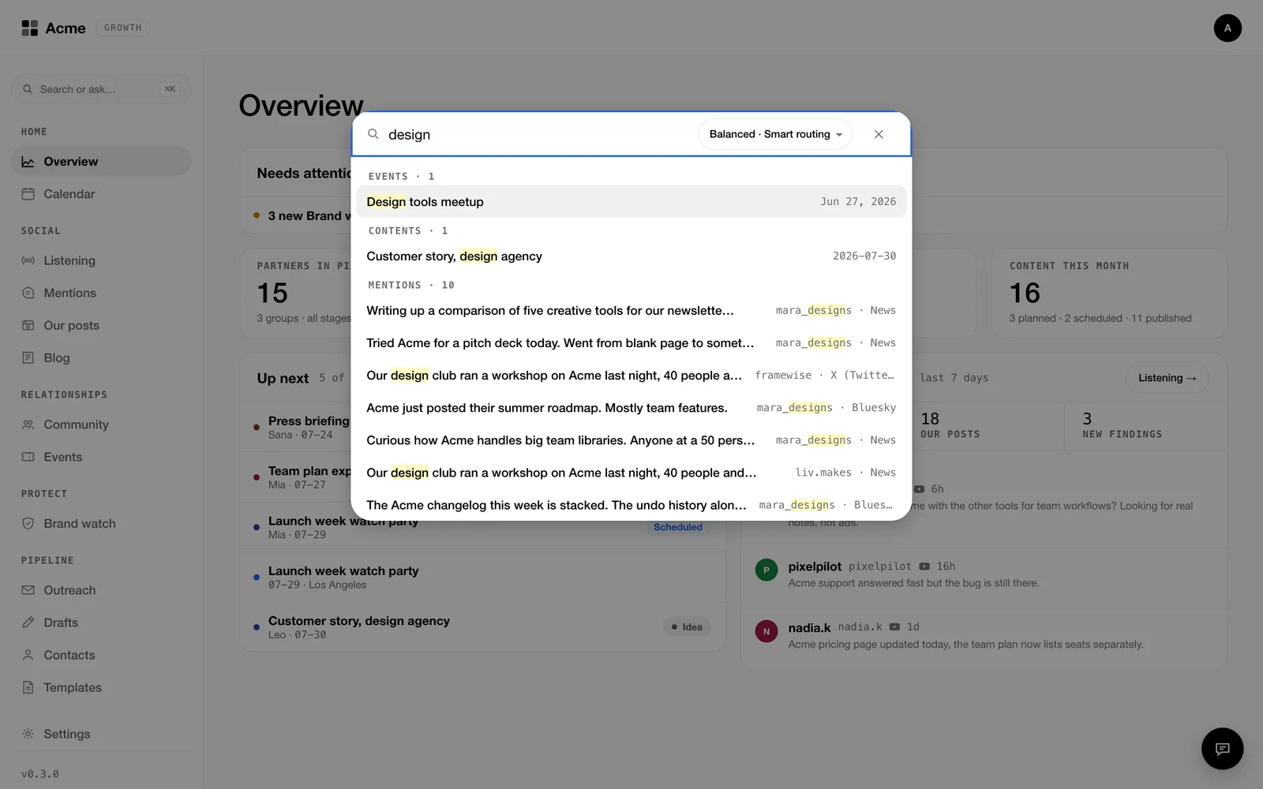Open Launch week watch party Los Angeles item
This screenshot has height=789, width=1263.
pos(482,577)
